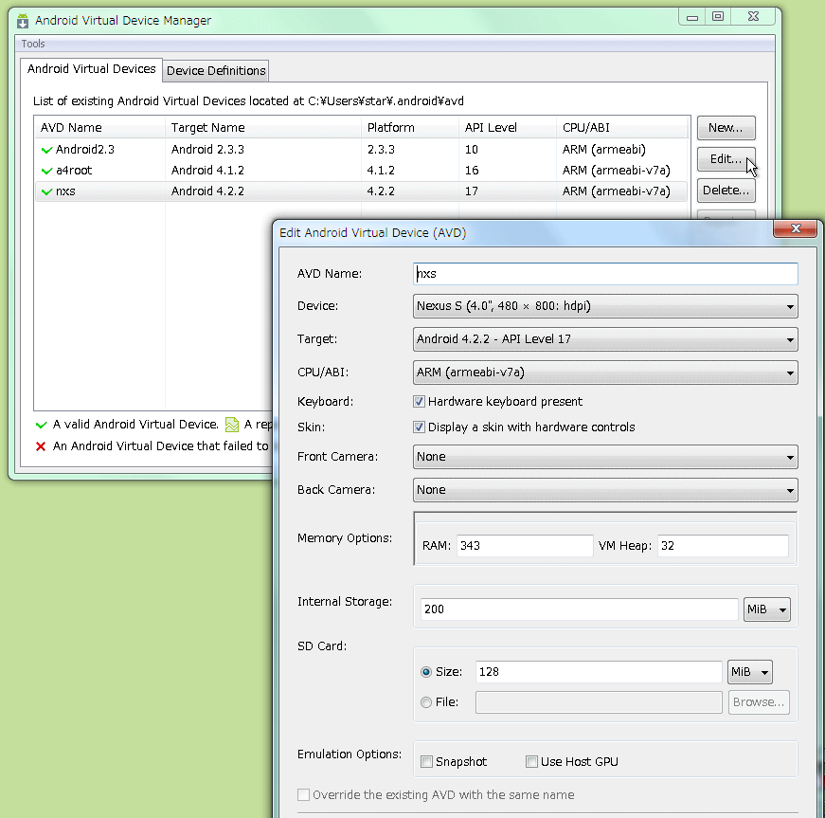
Task: Click valid AVD green check legend icon
Action: (41, 425)
